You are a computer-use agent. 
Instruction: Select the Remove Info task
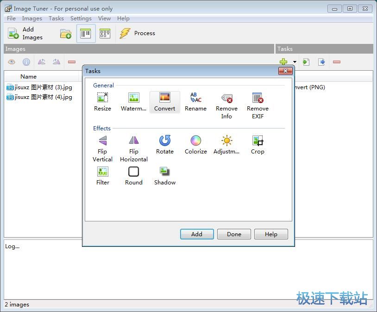pyautogui.click(x=226, y=105)
